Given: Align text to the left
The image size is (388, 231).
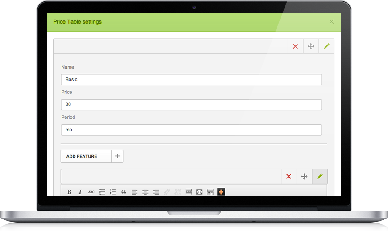Looking at the screenshot, I should (x=134, y=192).
